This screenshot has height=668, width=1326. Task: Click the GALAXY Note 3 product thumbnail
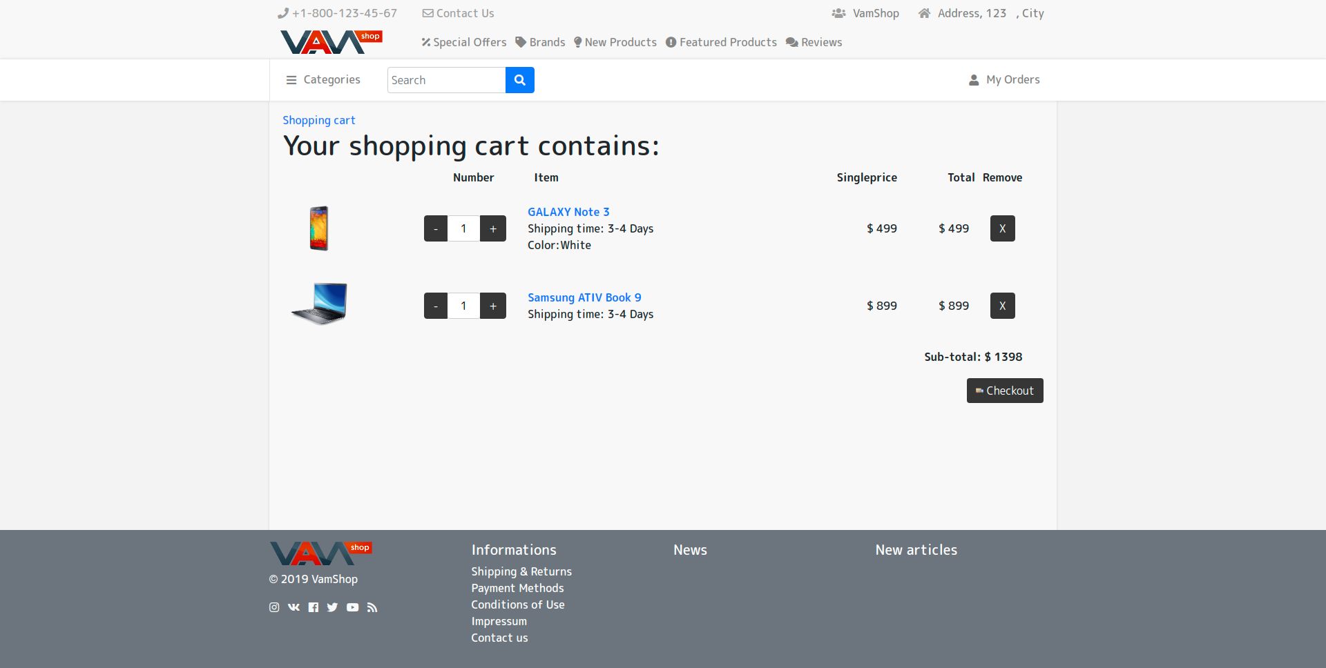coord(319,228)
